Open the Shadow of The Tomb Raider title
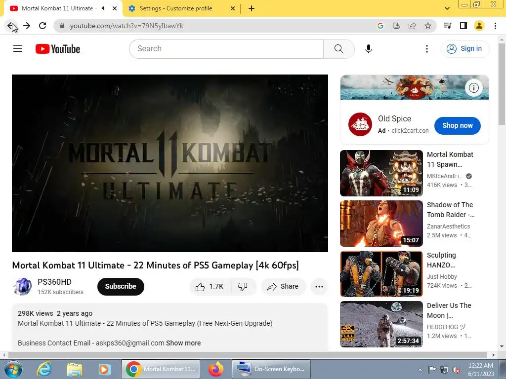 [x=451, y=210]
